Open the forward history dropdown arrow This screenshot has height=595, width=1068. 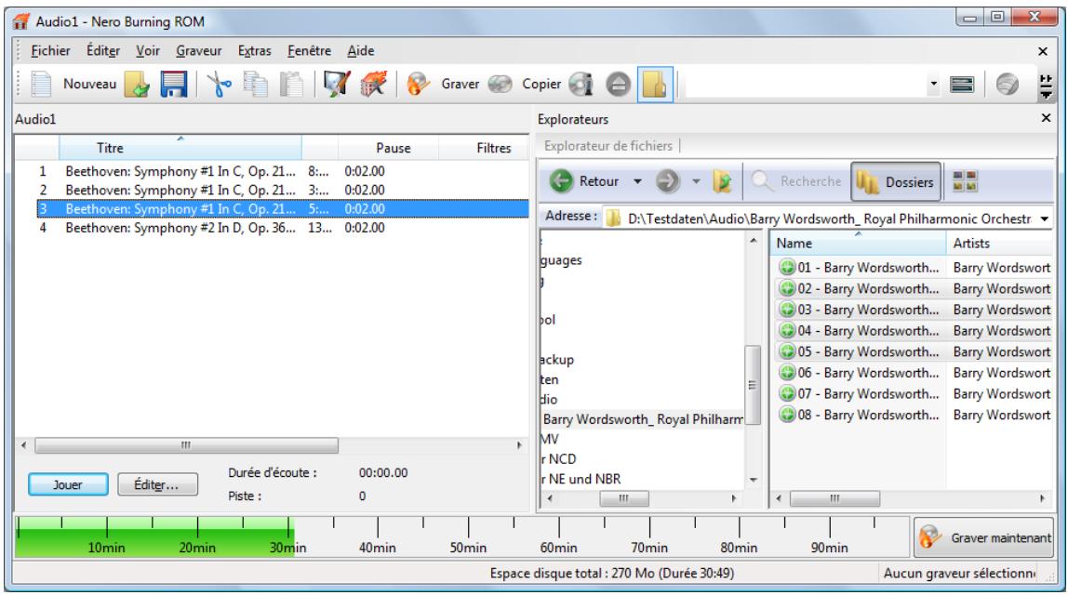click(x=696, y=181)
